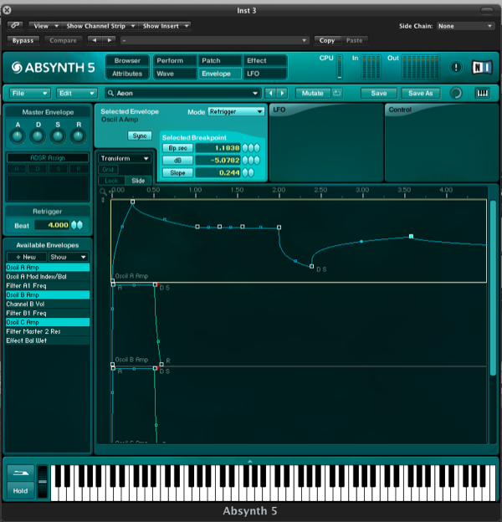The width and height of the screenshot is (502, 522).
Task: Click the mutate history icon beside Mutate
Action: point(337,93)
